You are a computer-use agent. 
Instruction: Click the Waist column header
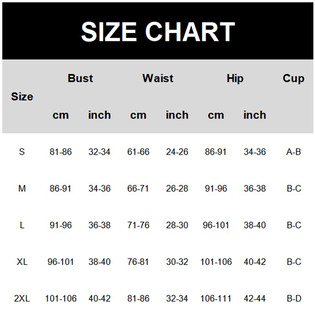pyautogui.click(x=158, y=78)
